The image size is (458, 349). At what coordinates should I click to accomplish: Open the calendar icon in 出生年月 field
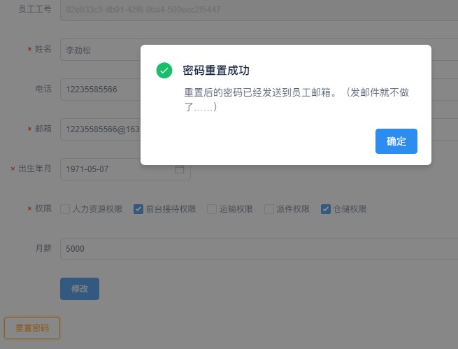coord(180,169)
